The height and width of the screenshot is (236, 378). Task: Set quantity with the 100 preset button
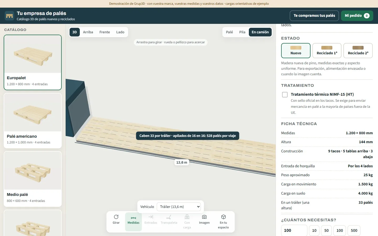pos(340,230)
